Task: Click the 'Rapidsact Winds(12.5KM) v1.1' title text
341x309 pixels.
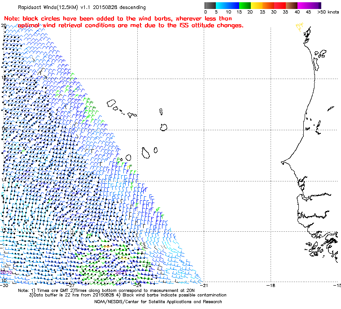Action: [x=54, y=7]
